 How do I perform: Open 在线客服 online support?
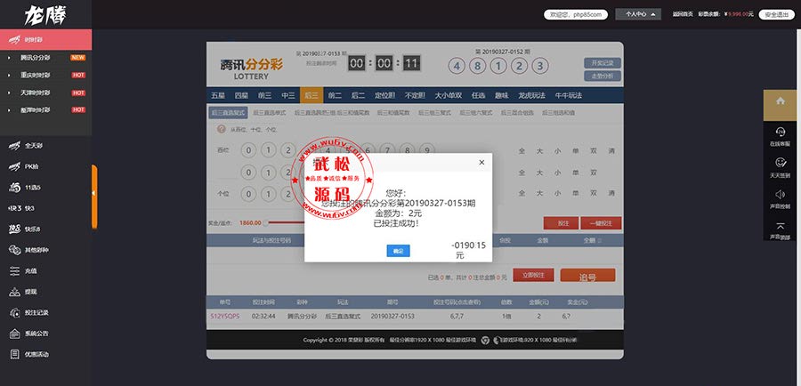780,137
